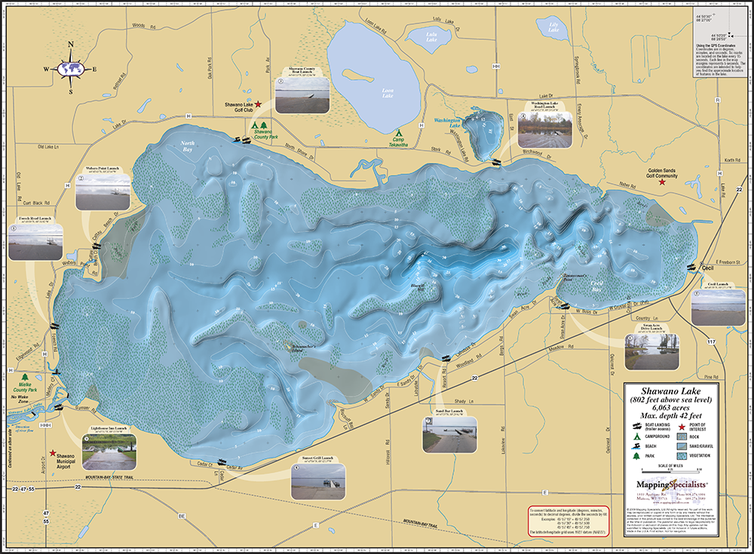Click the Highway 22 shield near Woodland Rd
The width and height of the screenshot is (754, 554).
(474, 378)
